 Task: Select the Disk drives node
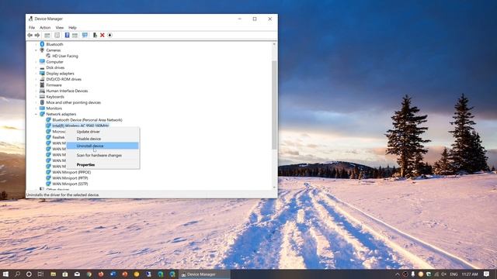coord(55,67)
